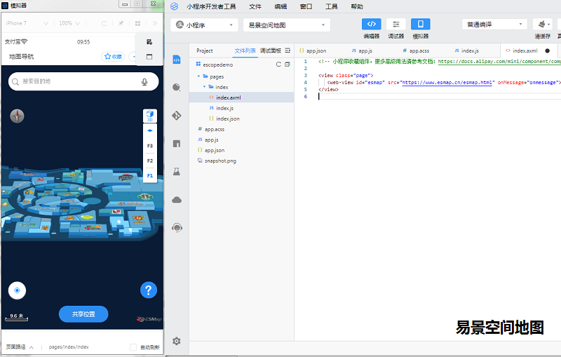The image size is (561, 357).
Task: Click the headset support sidebar icon
Action: click(x=177, y=227)
